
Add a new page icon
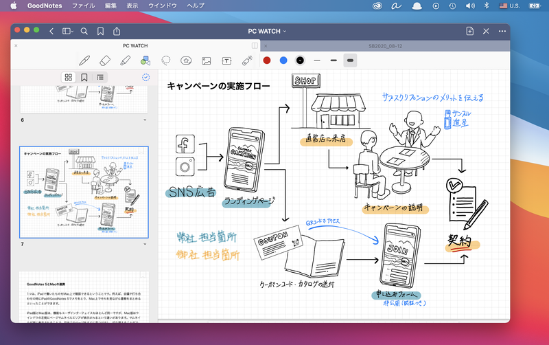[x=470, y=31]
